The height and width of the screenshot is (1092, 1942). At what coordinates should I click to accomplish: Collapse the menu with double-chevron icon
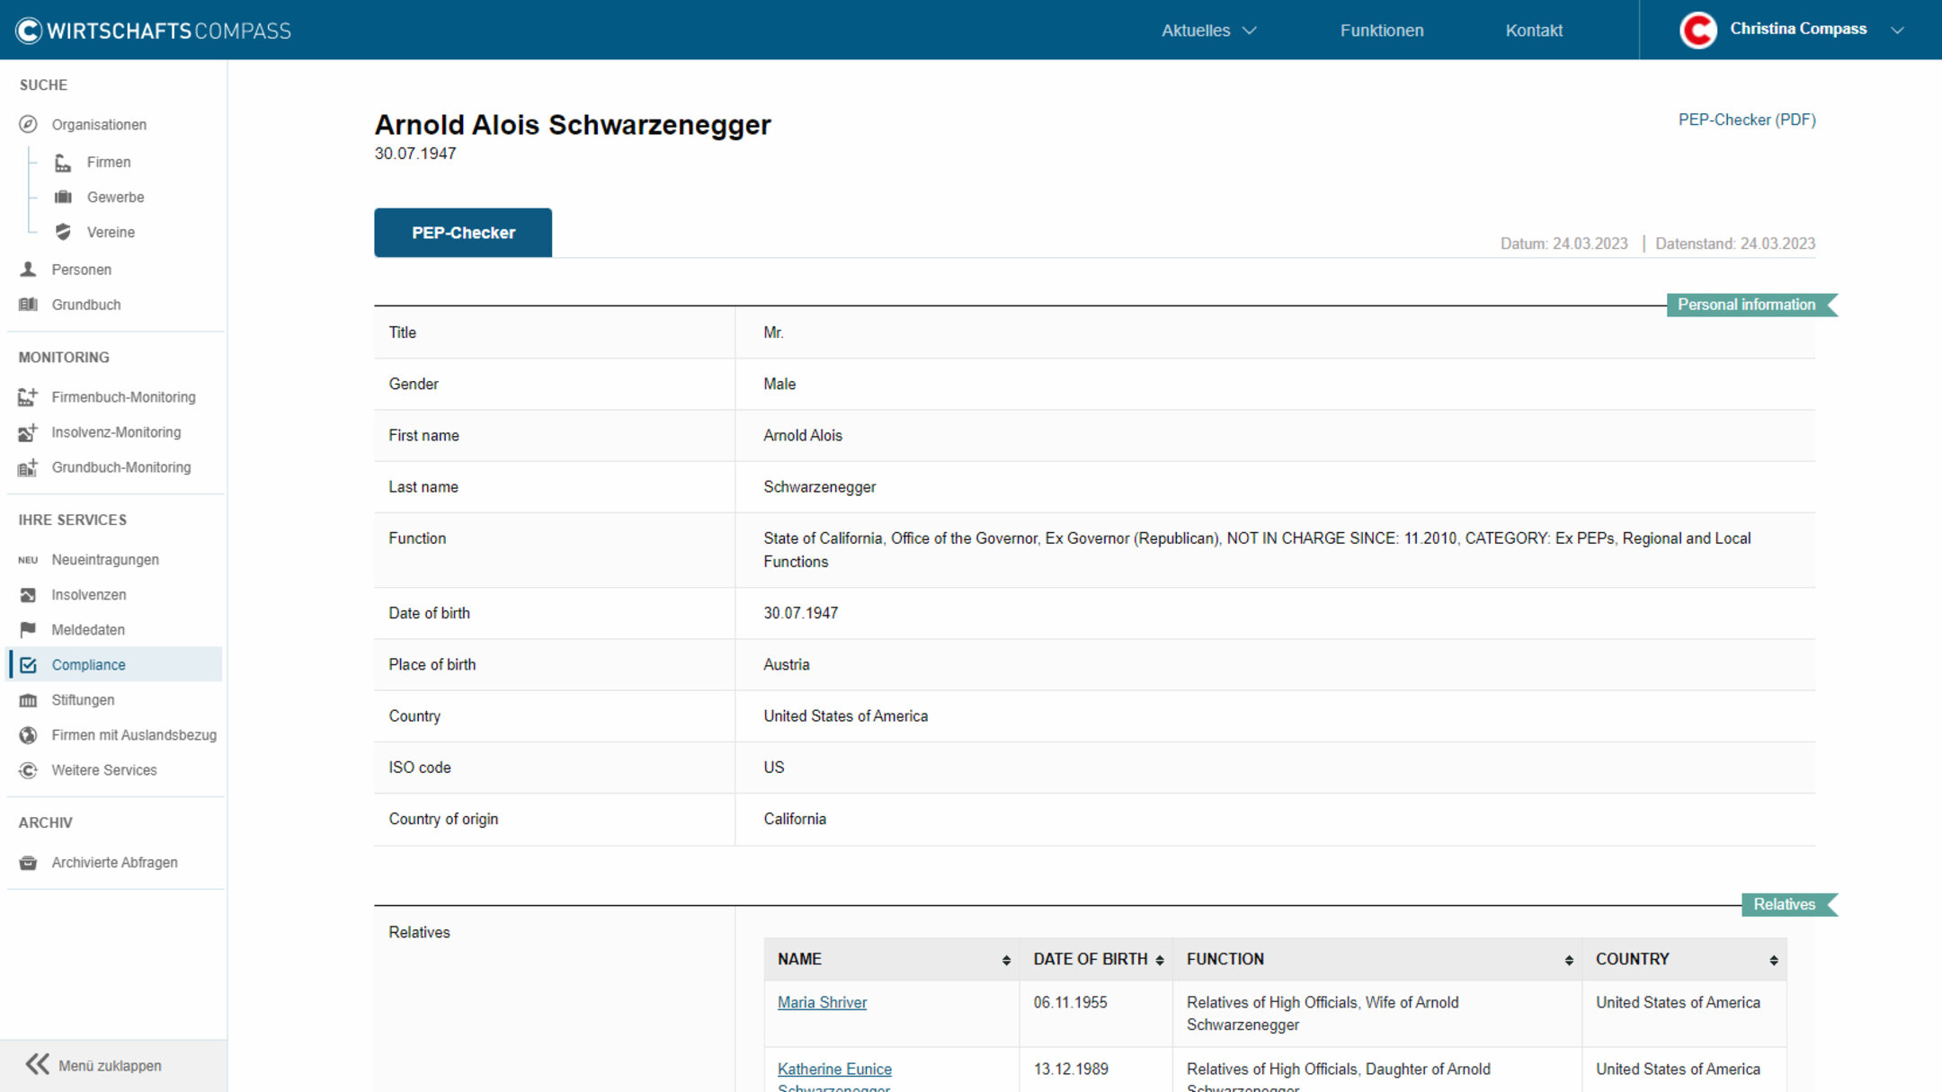click(x=37, y=1065)
